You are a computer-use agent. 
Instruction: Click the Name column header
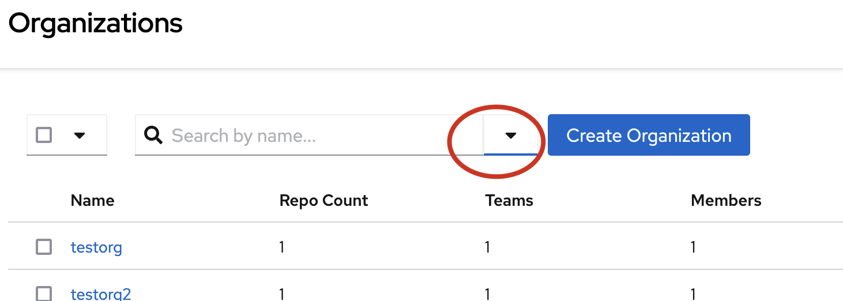pos(92,200)
